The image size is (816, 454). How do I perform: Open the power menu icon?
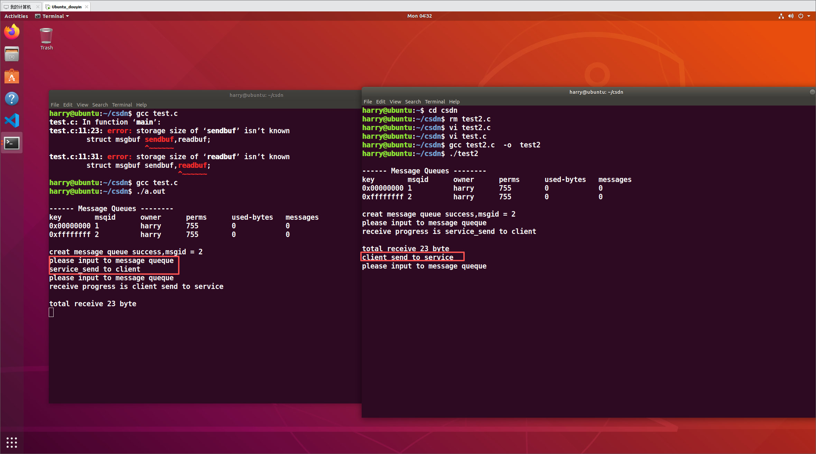point(801,16)
